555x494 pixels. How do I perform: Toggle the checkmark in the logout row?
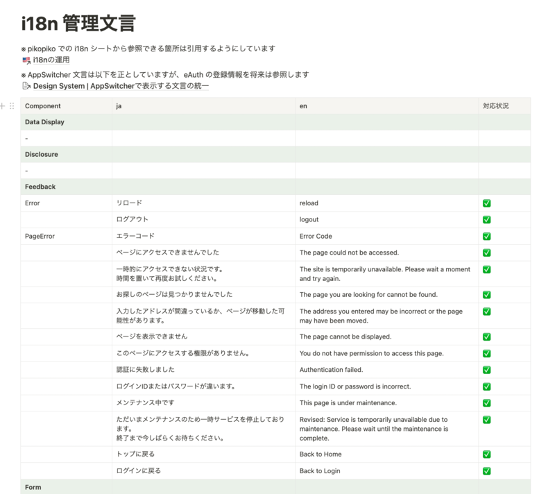point(487,219)
